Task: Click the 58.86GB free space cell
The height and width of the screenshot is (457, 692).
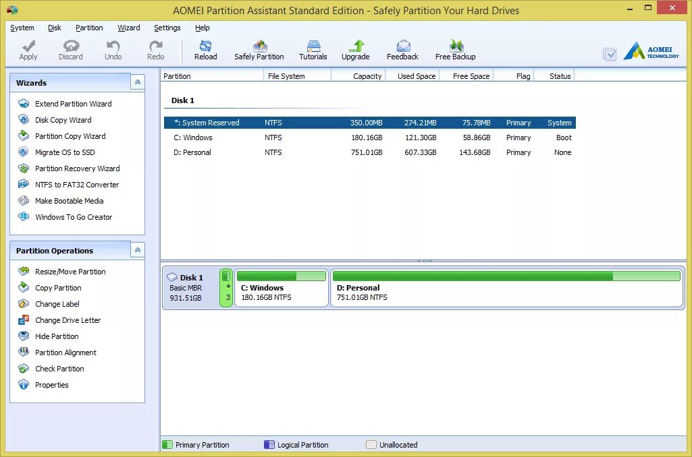Action: coord(477,138)
